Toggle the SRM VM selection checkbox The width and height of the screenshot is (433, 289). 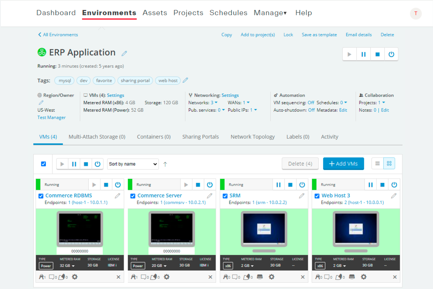[225, 196]
